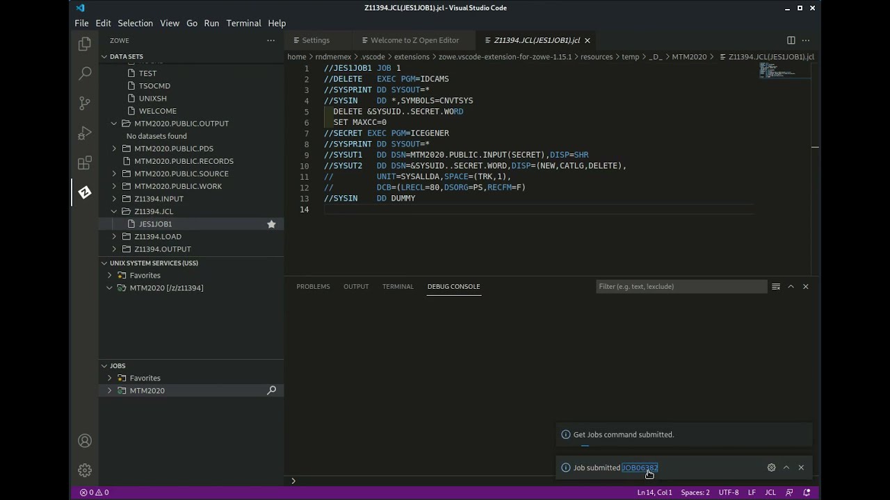The image size is (890, 500).
Task: Click rndmemex breadcrumb segment
Action: tap(333, 57)
